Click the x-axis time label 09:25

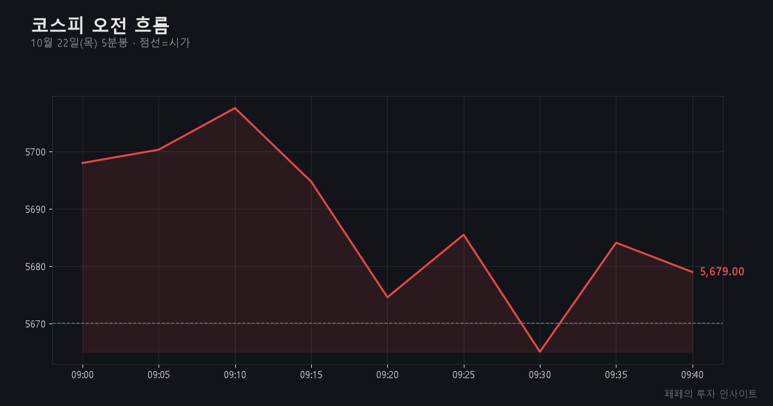coord(464,374)
